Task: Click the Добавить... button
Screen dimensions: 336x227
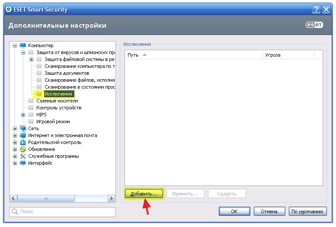Action: point(144,194)
